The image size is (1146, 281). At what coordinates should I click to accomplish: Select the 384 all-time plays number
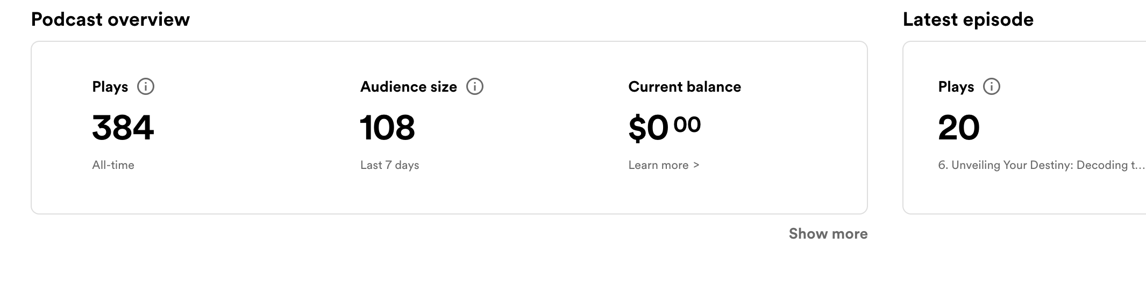tap(123, 128)
